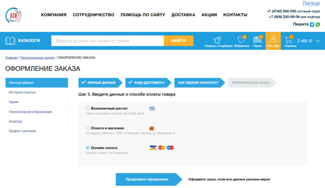The image size is (325, 188).
Task: Open the Telegram messenger icon
Action: pos(312,24)
